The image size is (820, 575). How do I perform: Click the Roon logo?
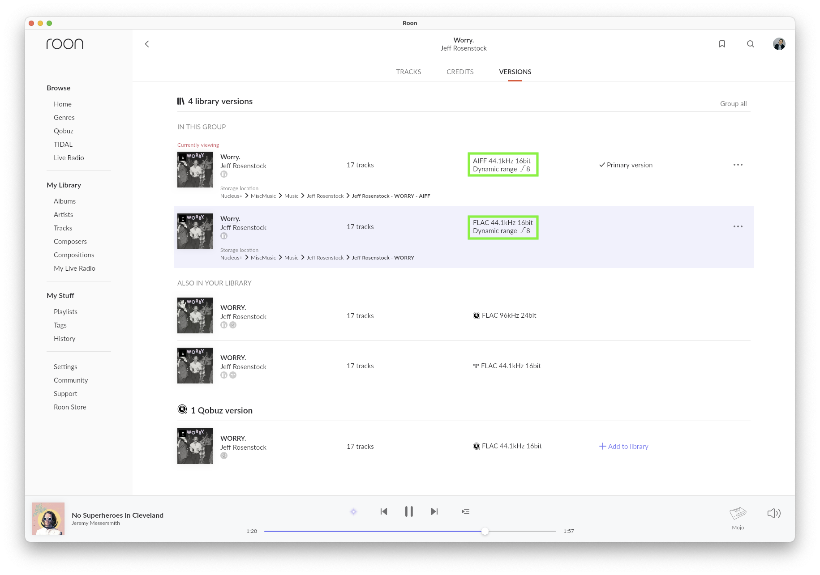pos(65,43)
